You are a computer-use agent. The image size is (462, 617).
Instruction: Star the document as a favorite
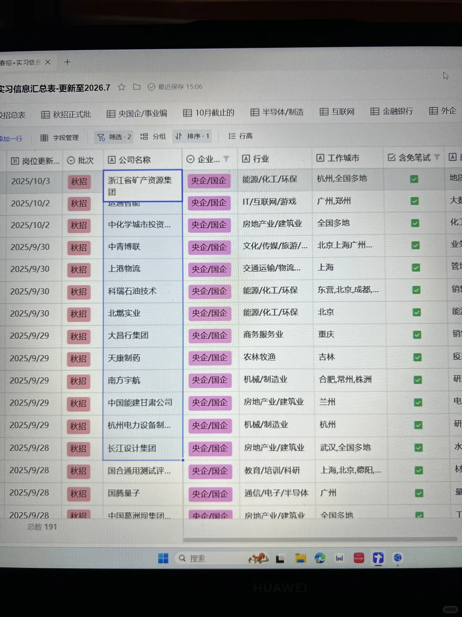coord(121,87)
